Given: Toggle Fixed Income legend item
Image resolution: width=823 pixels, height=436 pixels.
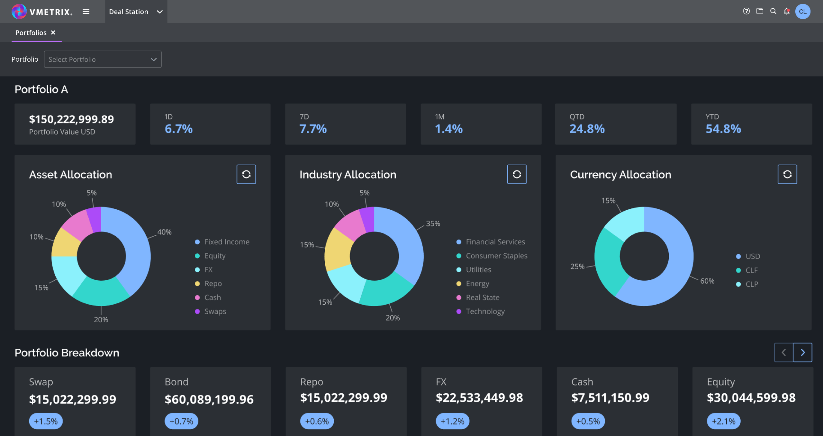Looking at the screenshot, I should click(x=227, y=242).
